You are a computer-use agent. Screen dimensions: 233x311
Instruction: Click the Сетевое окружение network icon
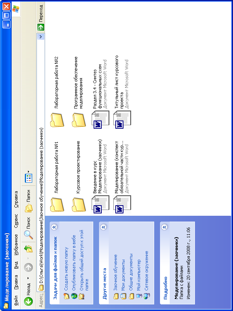(x=147, y=296)
